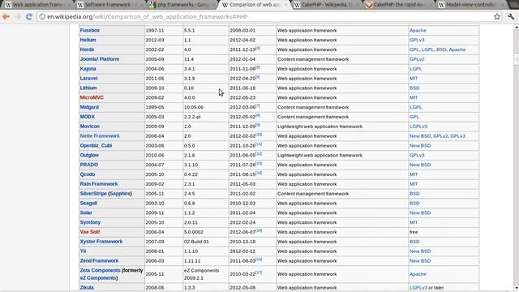Click the Apache license link in Fusebox row
This screenshot has height=292, width=519.
[418, 30]
